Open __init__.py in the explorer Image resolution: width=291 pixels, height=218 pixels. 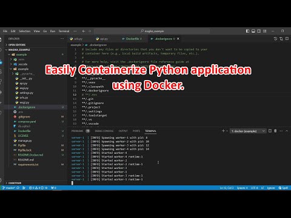point(26,79)
